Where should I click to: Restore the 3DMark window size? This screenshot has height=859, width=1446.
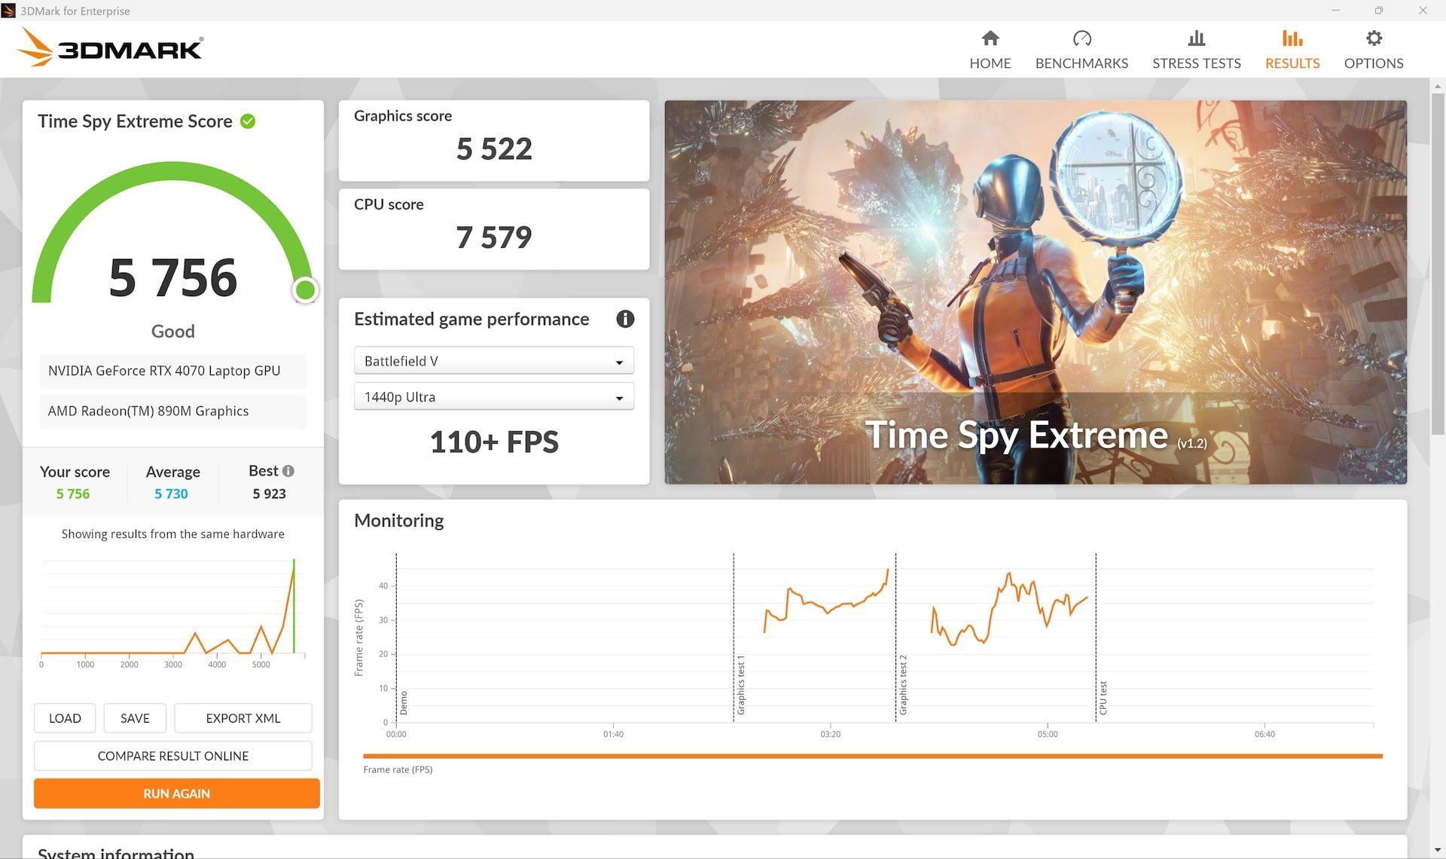1378,11
